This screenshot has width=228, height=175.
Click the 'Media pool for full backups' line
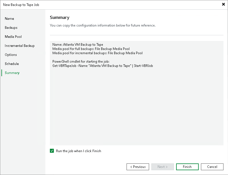[91, 49]
